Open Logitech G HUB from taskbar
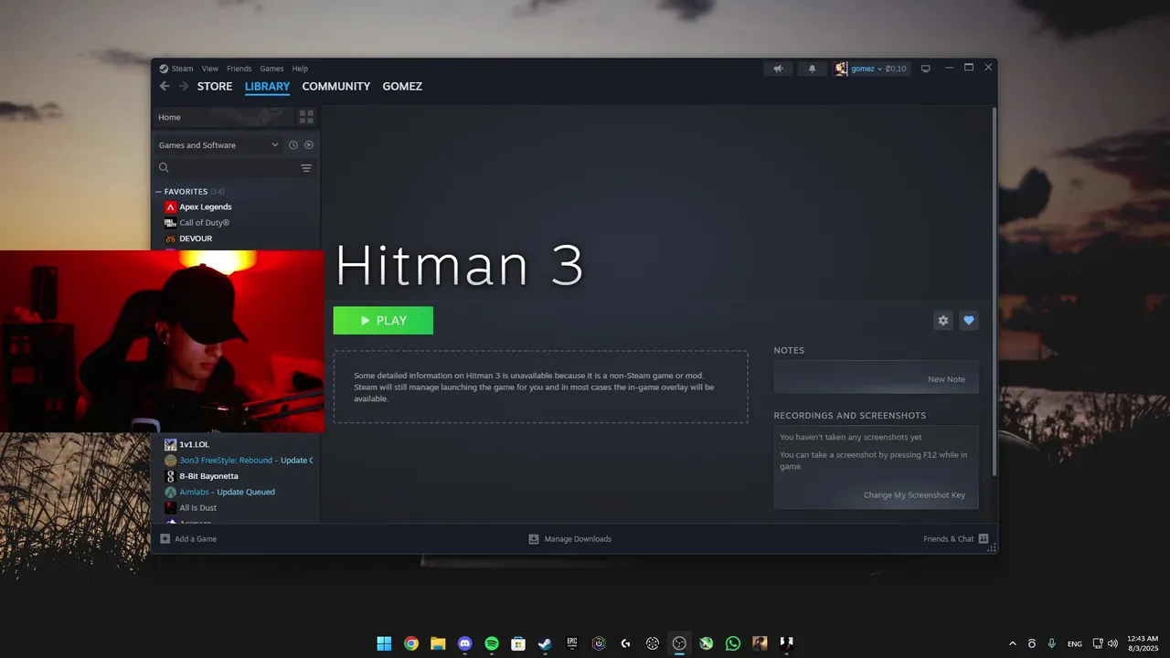 pyautogui.click(x=625, y=643)
